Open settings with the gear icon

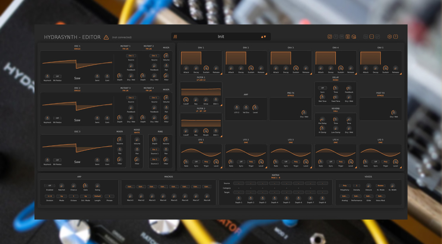pos(390,37)
